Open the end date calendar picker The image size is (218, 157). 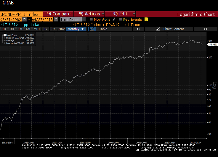tap(56, 20)
